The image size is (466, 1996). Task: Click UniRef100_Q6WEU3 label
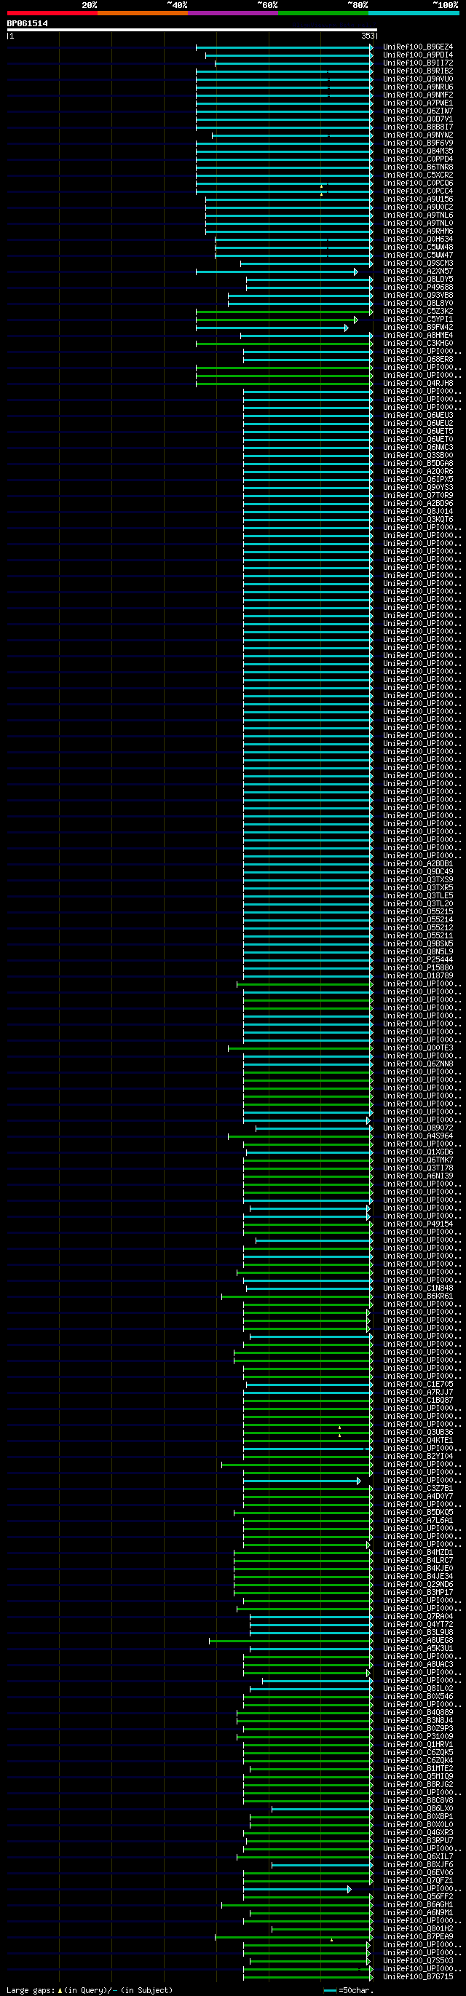click(x=418, y=416)
